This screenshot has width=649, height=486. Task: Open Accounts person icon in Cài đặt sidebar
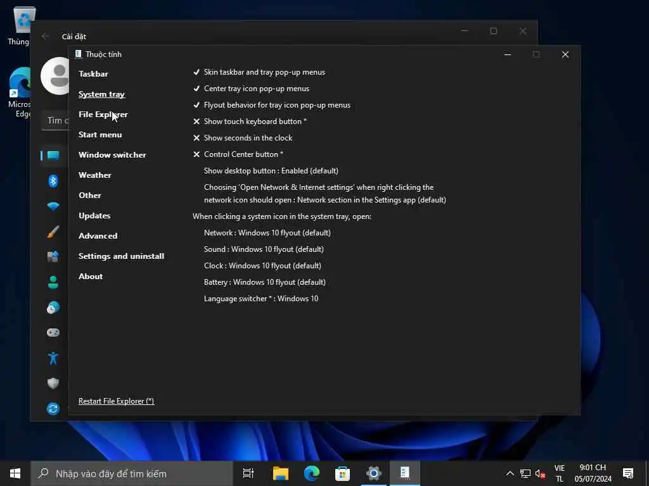click(x=53, y=282)
